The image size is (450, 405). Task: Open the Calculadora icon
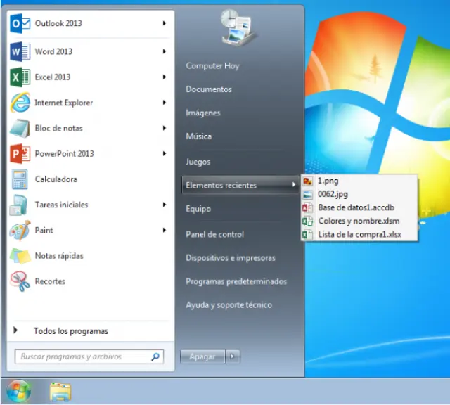click(19, 179)
